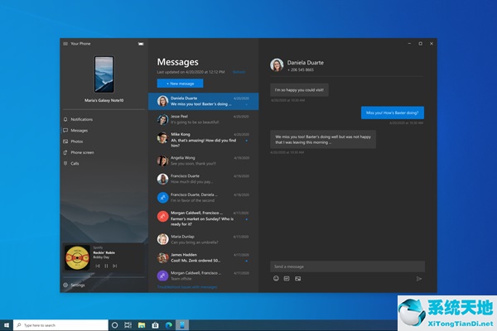Open Phone screen in the sidebar
Screen dimensions: 497x331
click(82, 152)
